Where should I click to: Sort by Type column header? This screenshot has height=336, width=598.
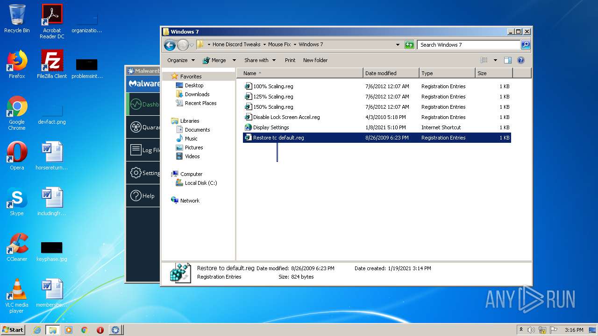(x=447, y=73)
